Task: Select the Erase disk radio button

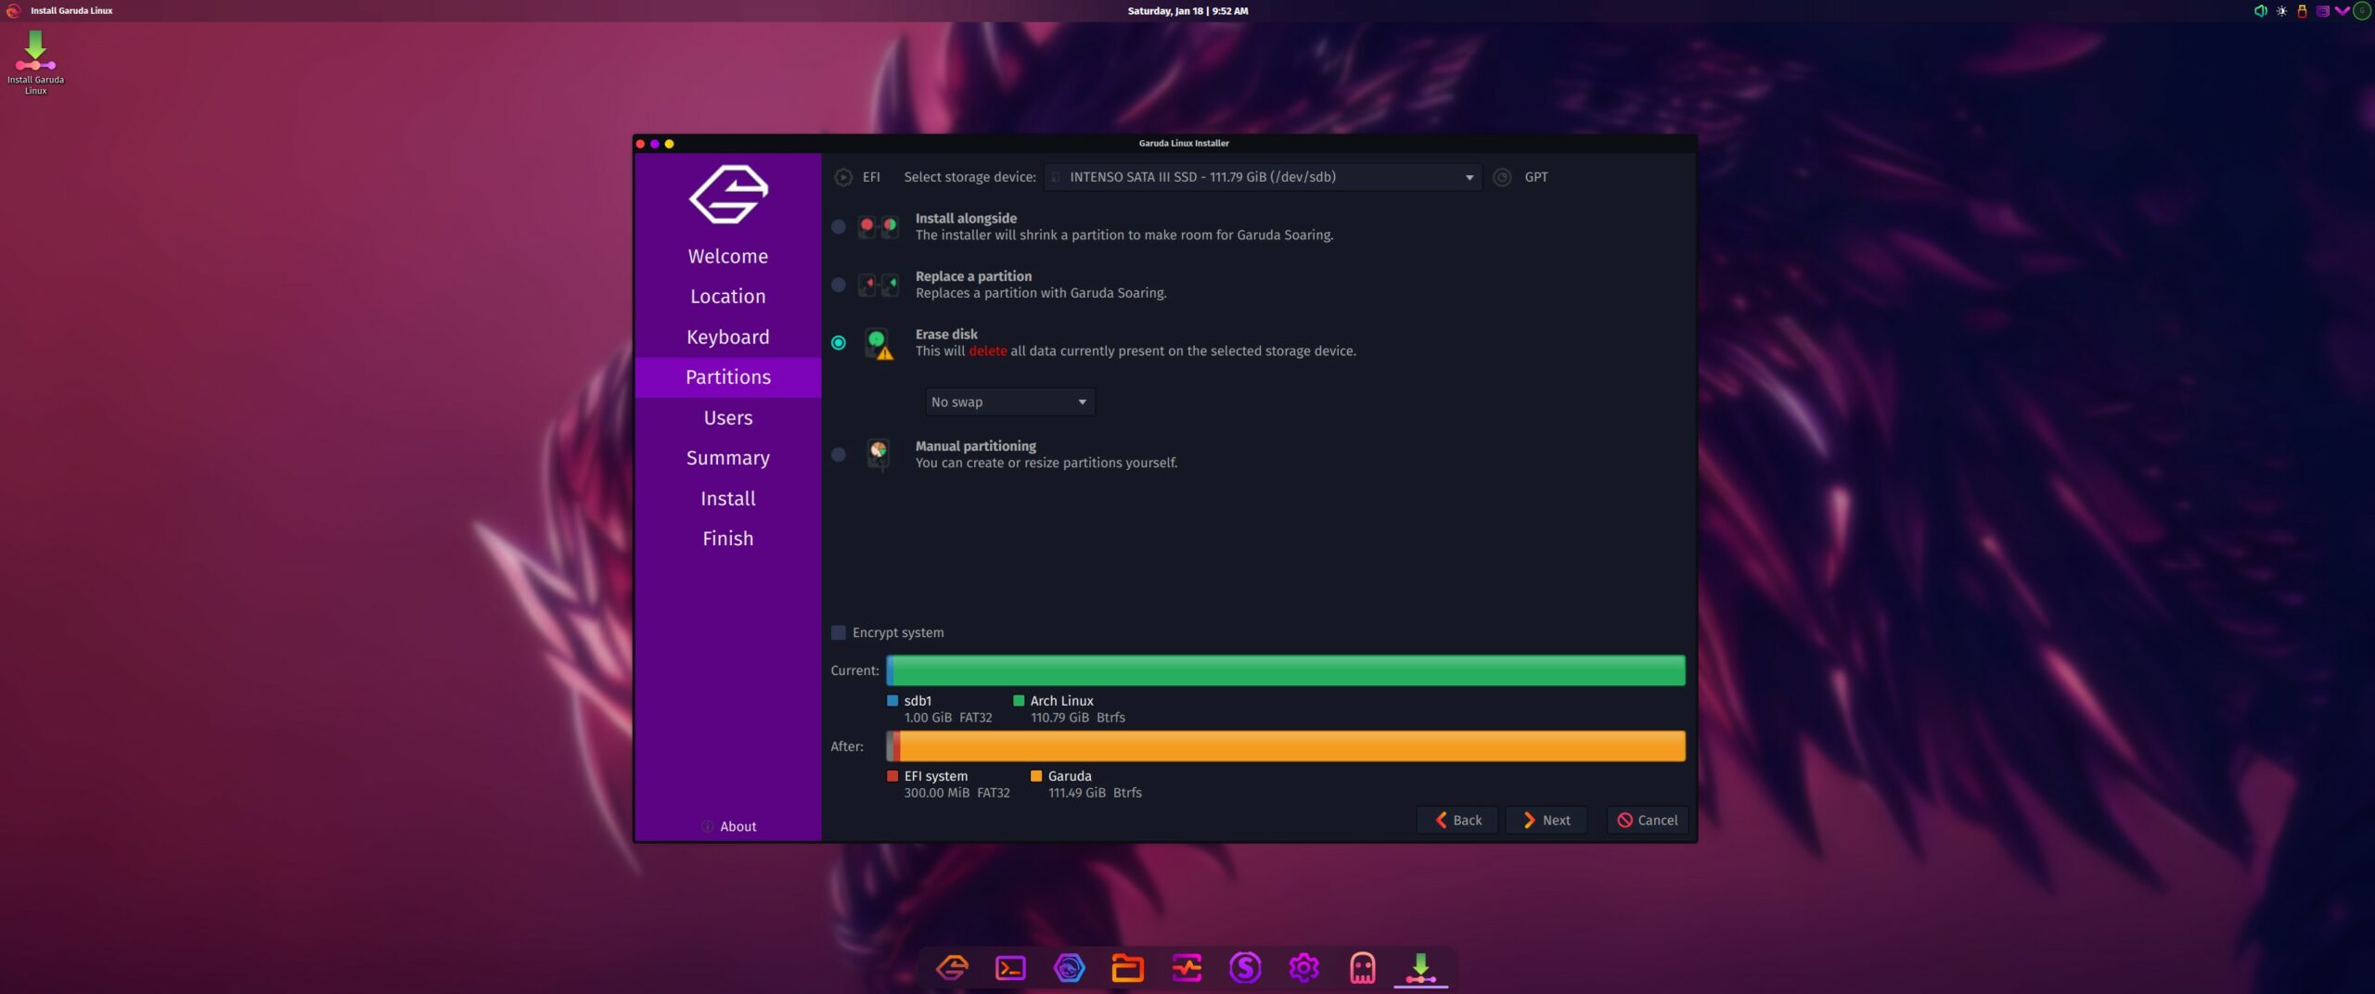Action: [x=839, y=343]
